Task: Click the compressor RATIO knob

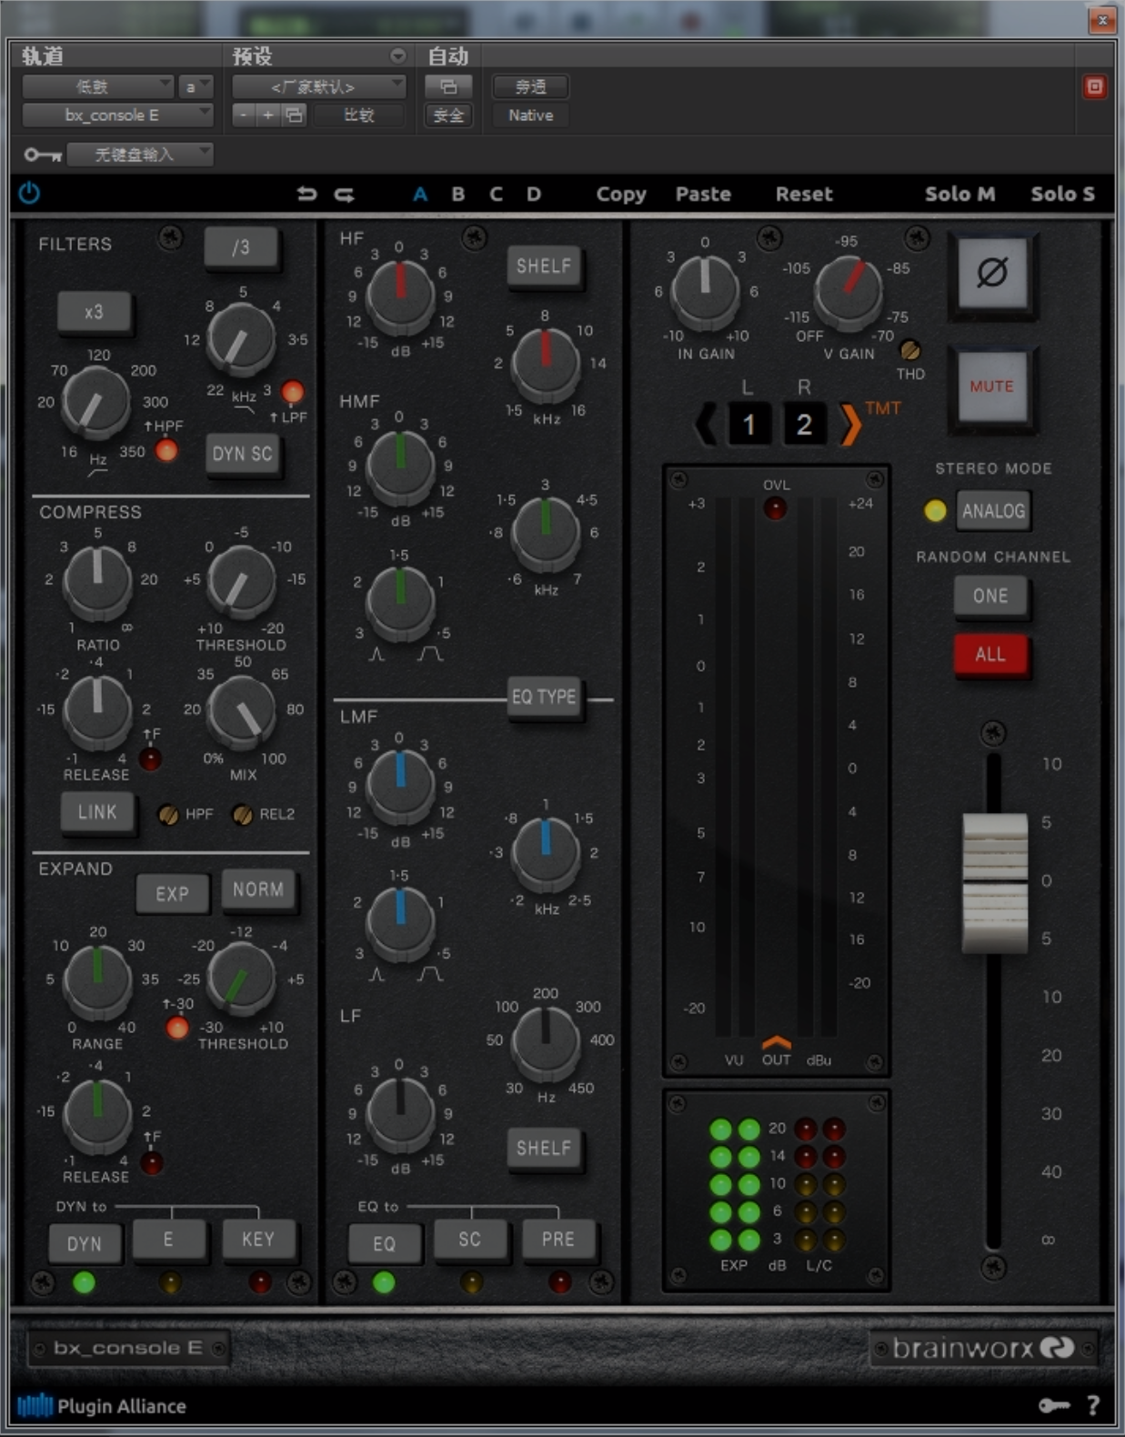Action: (97, 580)
